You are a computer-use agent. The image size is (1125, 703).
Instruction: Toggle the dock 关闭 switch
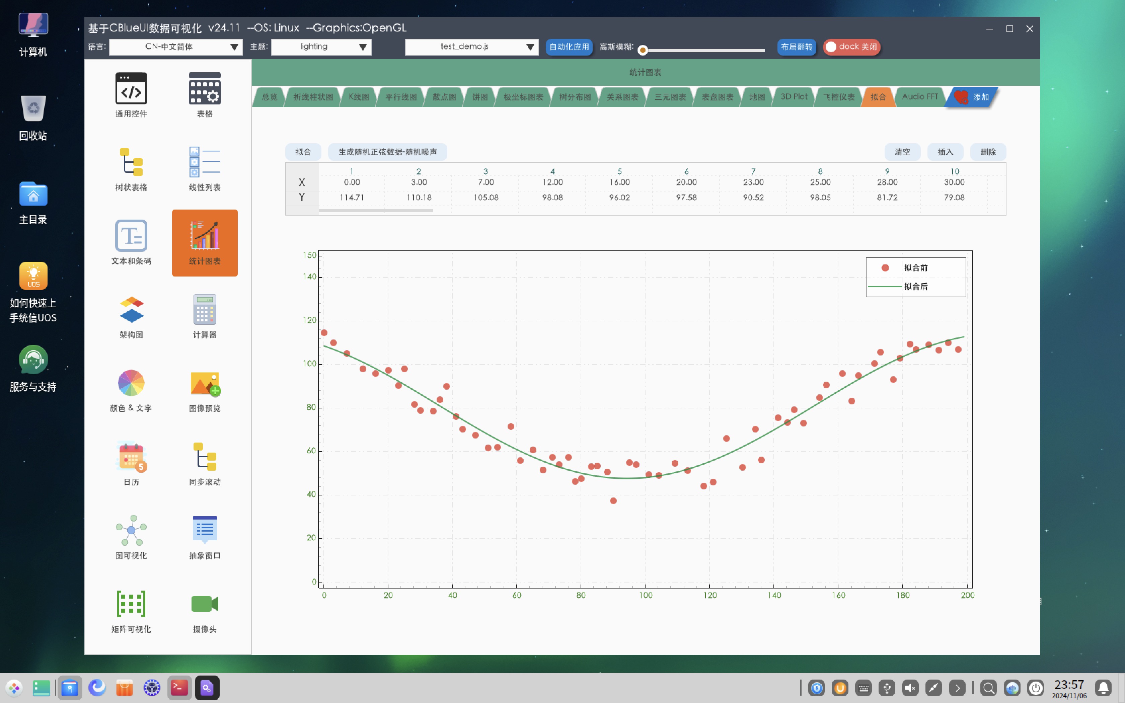coord(851,47)
